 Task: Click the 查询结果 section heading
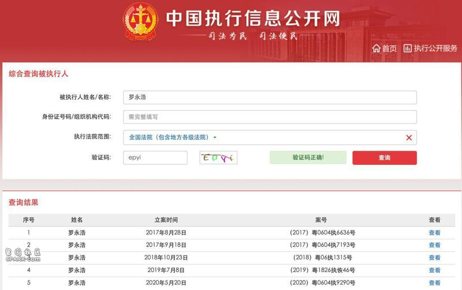coord(23,202)
